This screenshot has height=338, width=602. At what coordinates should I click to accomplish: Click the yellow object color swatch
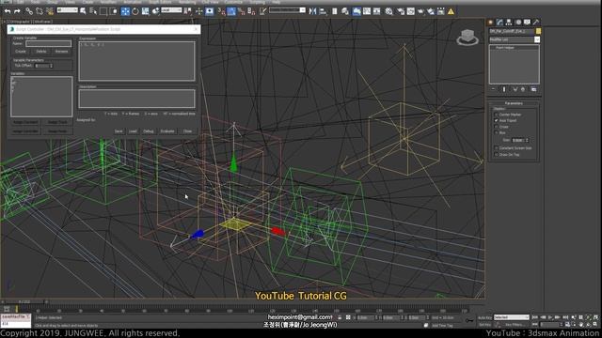point(538,31)
